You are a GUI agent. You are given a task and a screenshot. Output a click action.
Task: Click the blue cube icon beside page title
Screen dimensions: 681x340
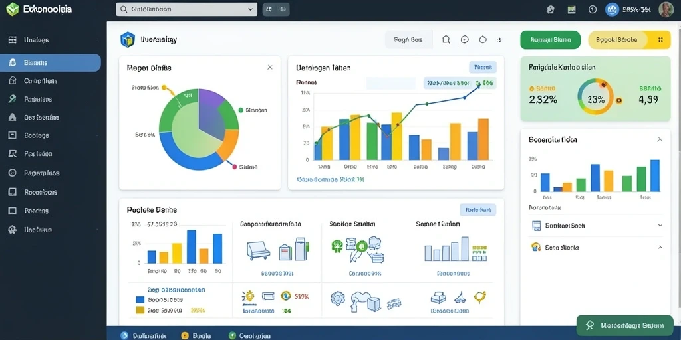tap(127, 39)
